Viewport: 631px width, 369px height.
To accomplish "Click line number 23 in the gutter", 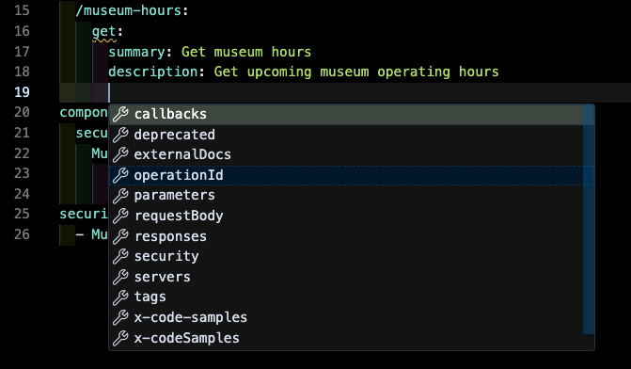I will click(x=22, y=173).
